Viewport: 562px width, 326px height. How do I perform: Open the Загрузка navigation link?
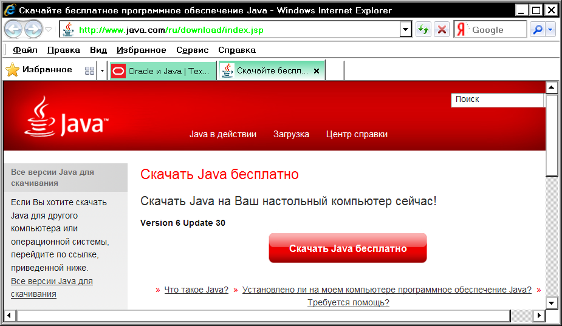click(x=291, y=134)
